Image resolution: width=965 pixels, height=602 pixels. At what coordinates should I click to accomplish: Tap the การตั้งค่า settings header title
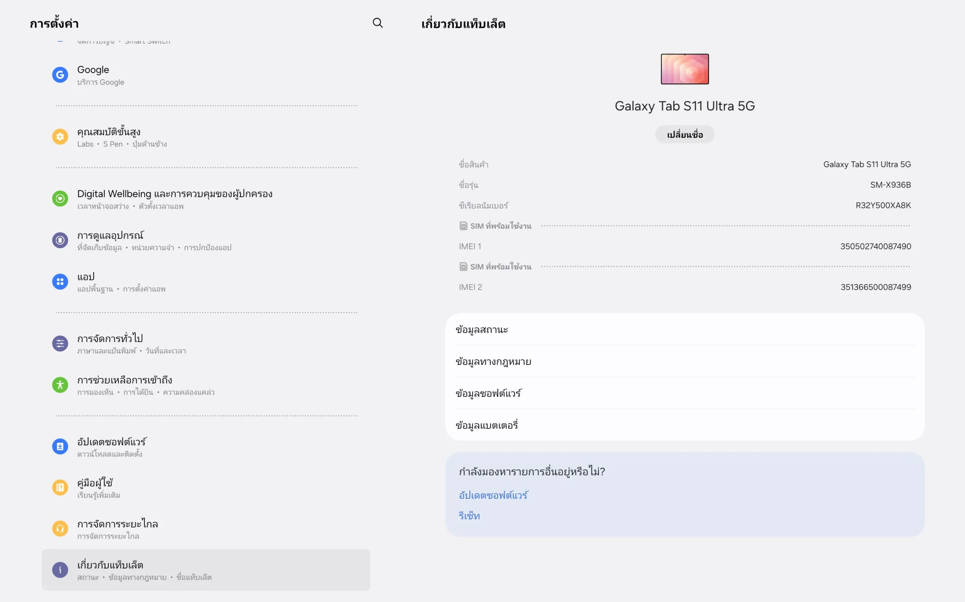(54, 23)
